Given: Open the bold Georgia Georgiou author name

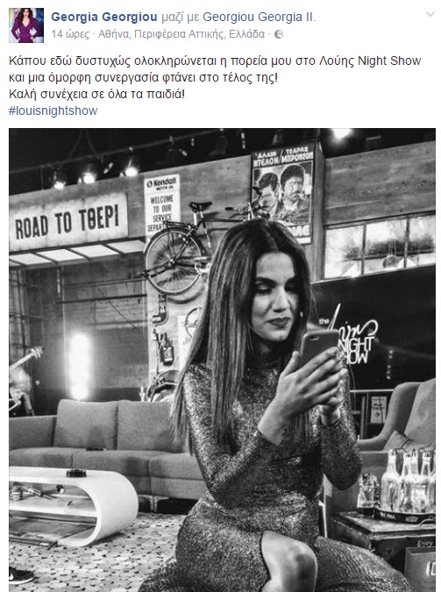Looking at the screenshot, I should [x=104, y=17].
